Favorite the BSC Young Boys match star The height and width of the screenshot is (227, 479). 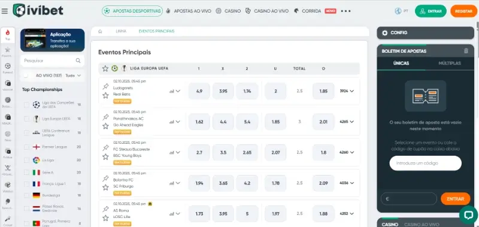coord(105,157)
